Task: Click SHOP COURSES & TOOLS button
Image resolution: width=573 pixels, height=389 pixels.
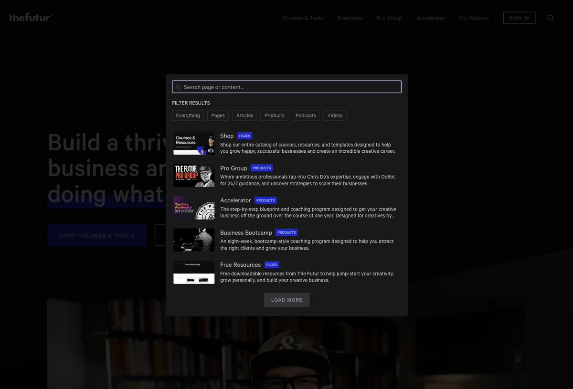Action: coord(97,235)
